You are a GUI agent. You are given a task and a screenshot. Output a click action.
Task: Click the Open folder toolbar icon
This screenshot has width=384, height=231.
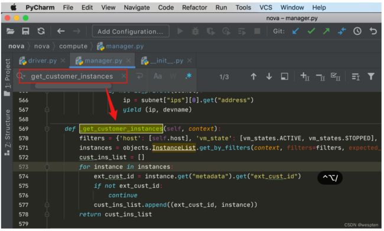[10, 31]
